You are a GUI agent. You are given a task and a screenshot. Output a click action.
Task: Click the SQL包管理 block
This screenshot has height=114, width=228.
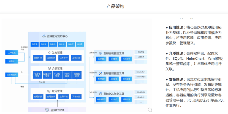click(x=57, y=75)
